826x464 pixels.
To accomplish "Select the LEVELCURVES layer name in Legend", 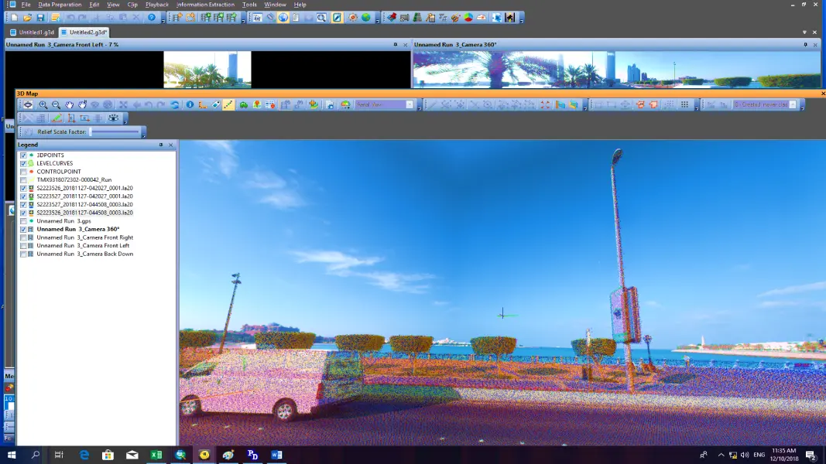I will click(x=55, y=163).
